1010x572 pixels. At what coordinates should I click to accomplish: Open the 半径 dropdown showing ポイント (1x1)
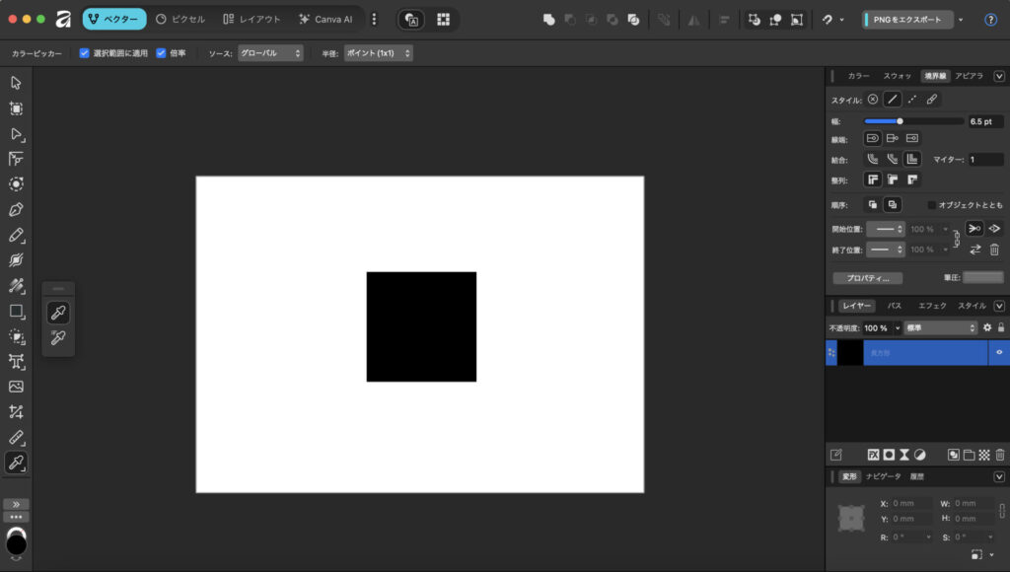(378, 53)
